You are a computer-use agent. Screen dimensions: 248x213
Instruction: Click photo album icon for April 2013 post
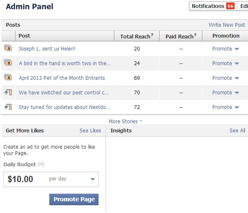tap(8, 77)
